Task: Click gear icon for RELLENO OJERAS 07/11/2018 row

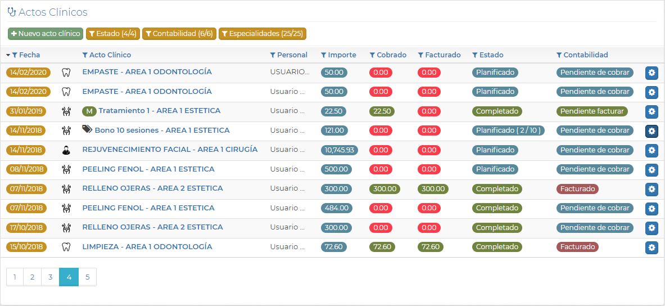Action: pos(652,189)
